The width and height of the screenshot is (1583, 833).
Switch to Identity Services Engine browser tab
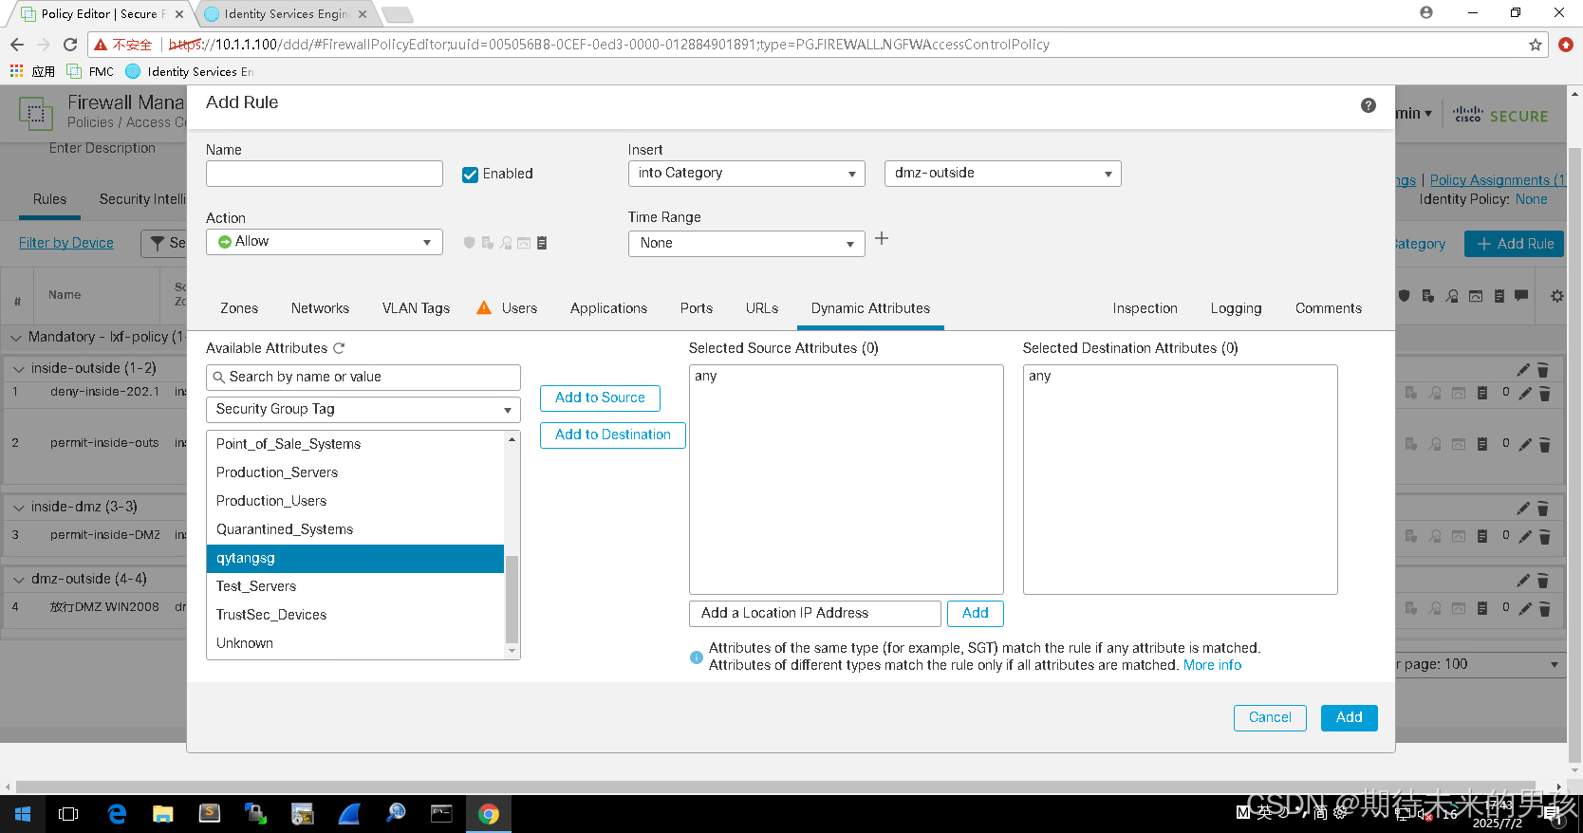(x=285, y=14)
